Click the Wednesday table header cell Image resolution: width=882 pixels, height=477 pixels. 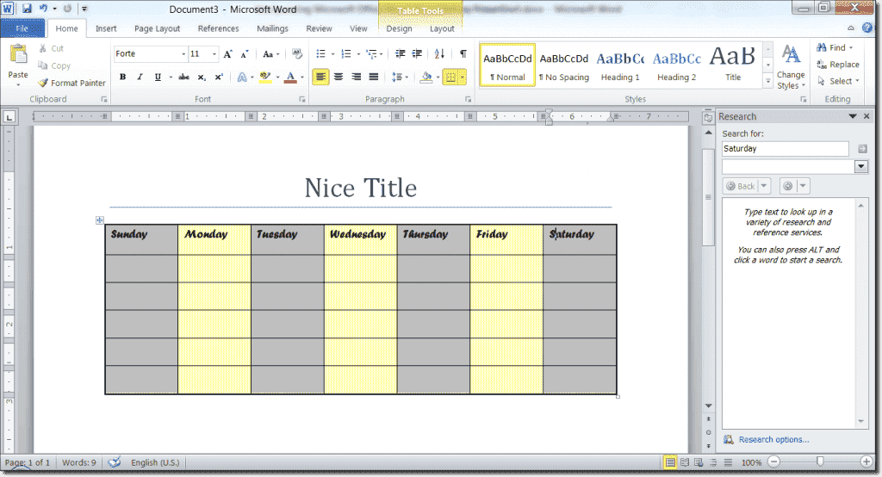click(x=361, y=239)
